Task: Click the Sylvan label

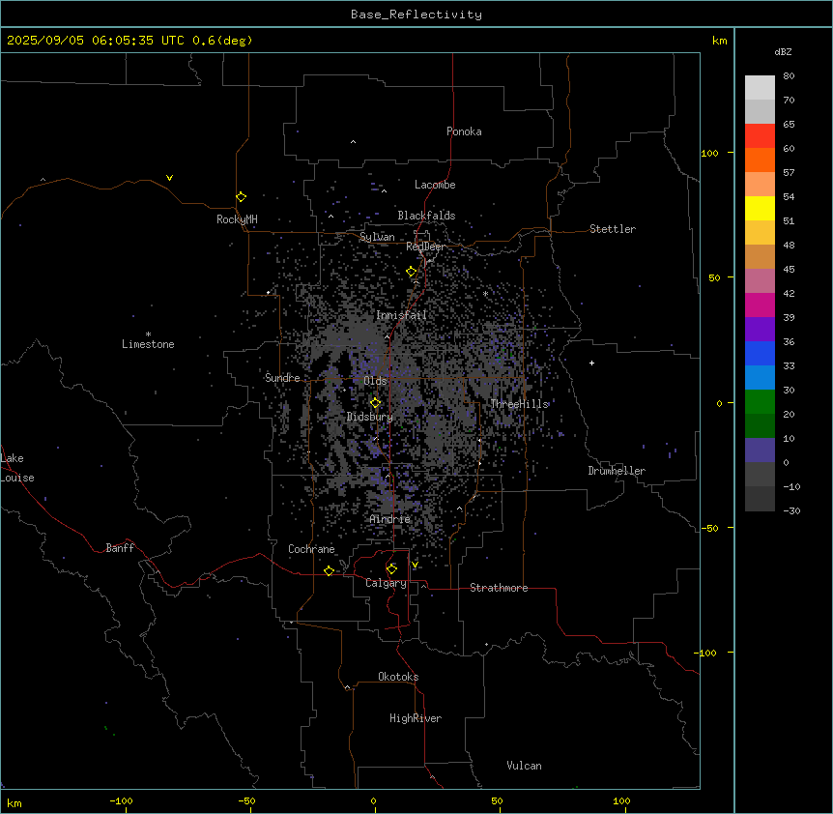Action: click(x=377, y=237)
